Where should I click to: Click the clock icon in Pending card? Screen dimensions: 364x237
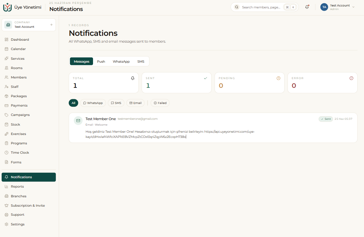(278, 78)
